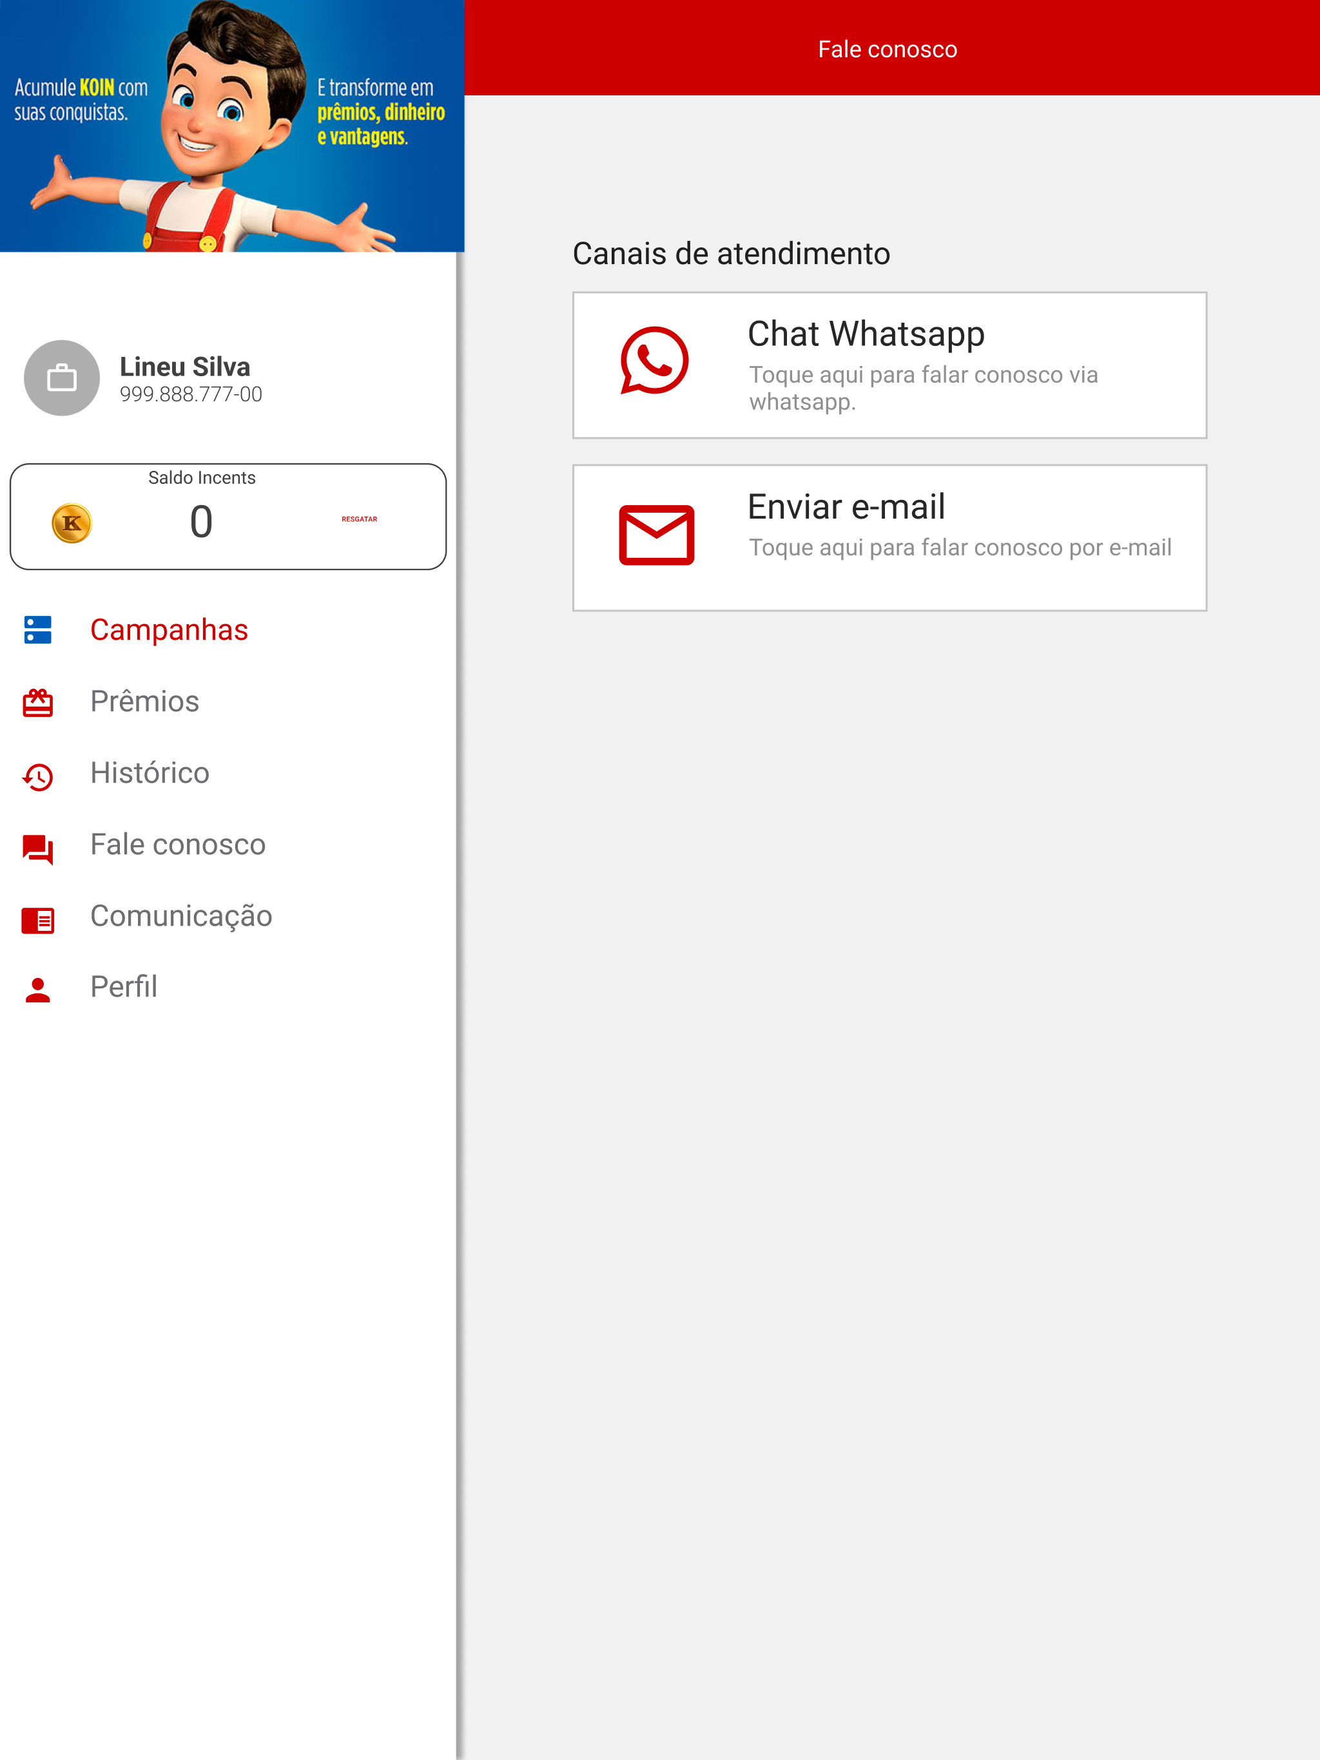Click the Fale conosco chat bubbles icon
The height and width of the screenshot is (1760, 1320).
[x=37, y=849]
